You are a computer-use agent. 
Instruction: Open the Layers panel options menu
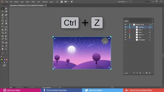click(152, 21)
